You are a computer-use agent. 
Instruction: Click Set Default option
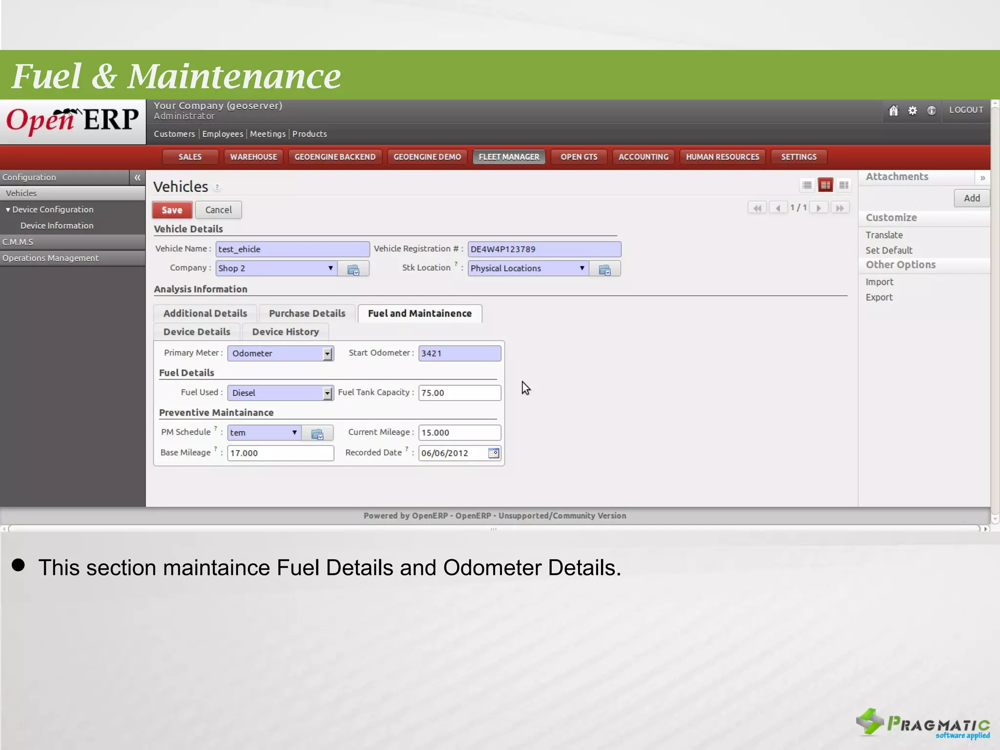tap(889, 250)
